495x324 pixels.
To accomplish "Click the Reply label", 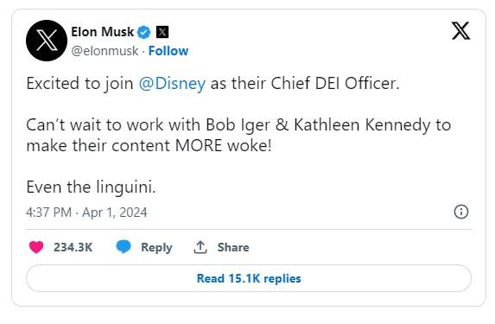I will 156,248.
